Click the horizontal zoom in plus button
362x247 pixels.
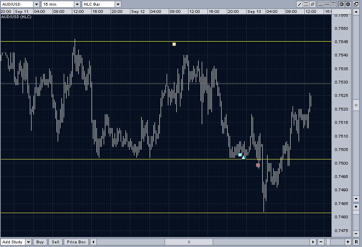(348, 242)
